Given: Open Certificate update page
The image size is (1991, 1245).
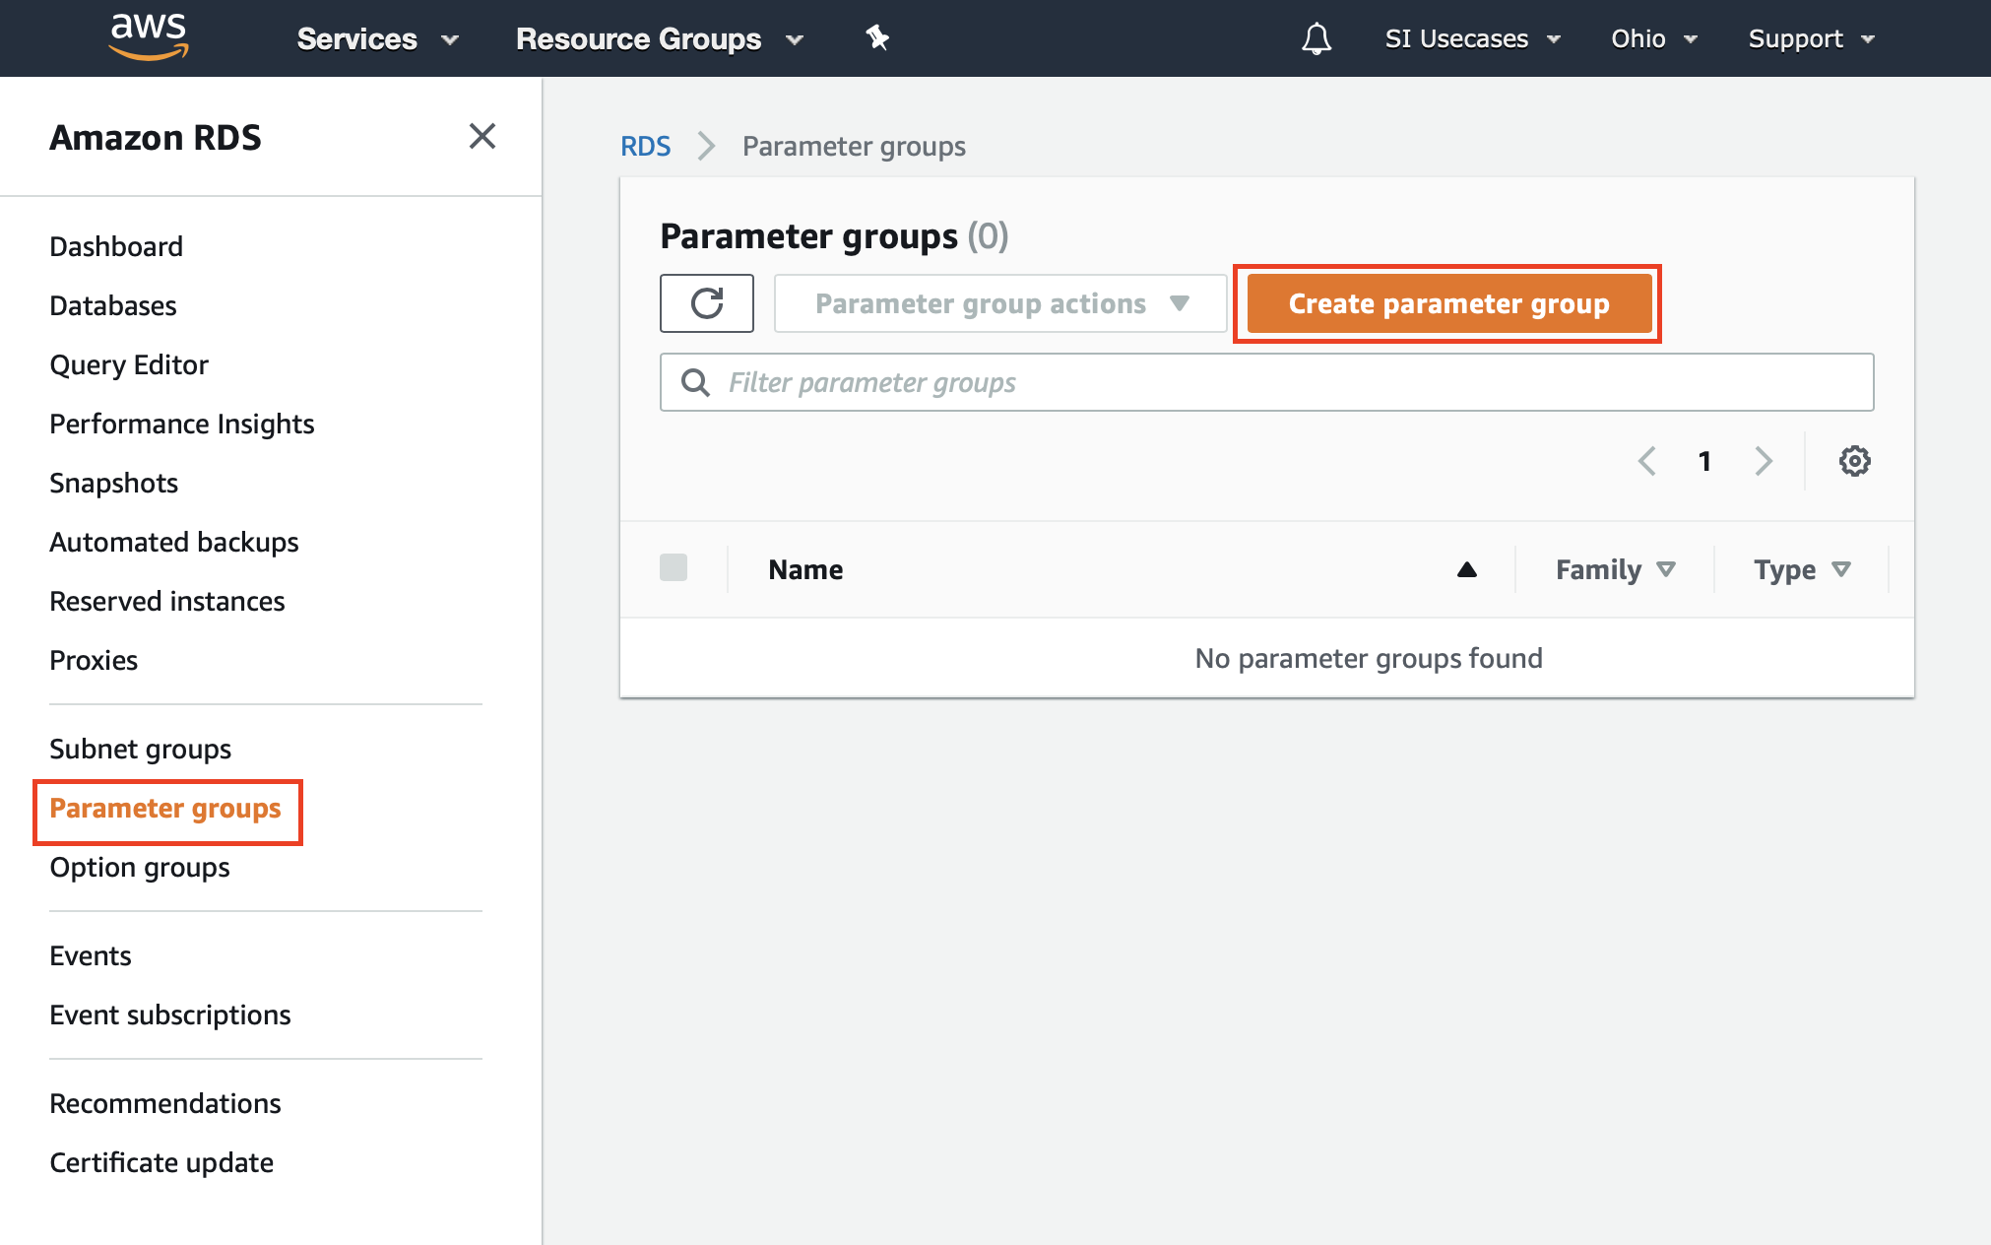Looking at the screenshot, I should [x=161, y=1162].
